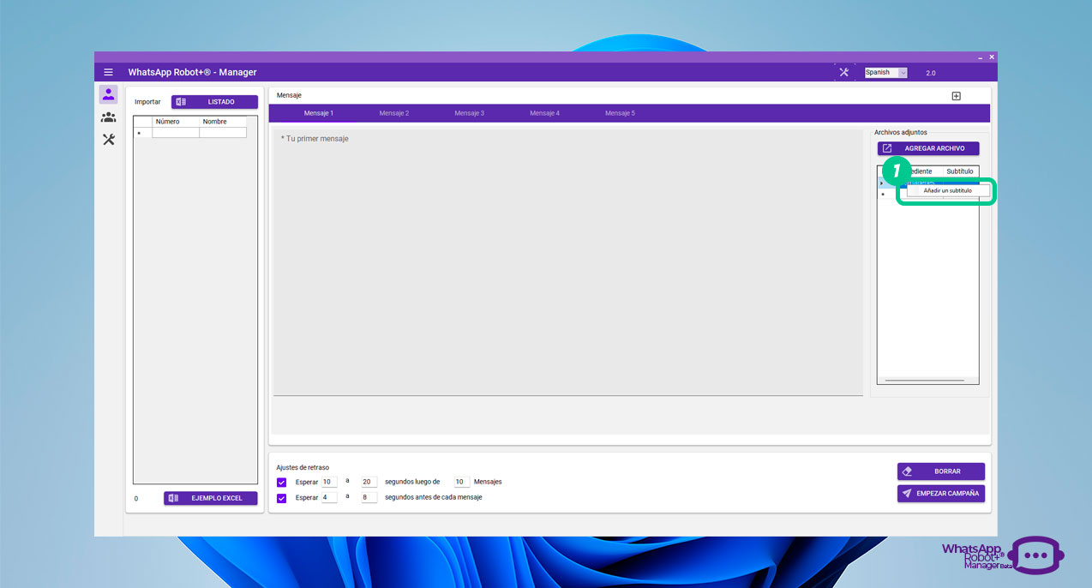Click the horizontal scrollbar in attachments list
1092x588 pixels.
(x=925, y=380)
